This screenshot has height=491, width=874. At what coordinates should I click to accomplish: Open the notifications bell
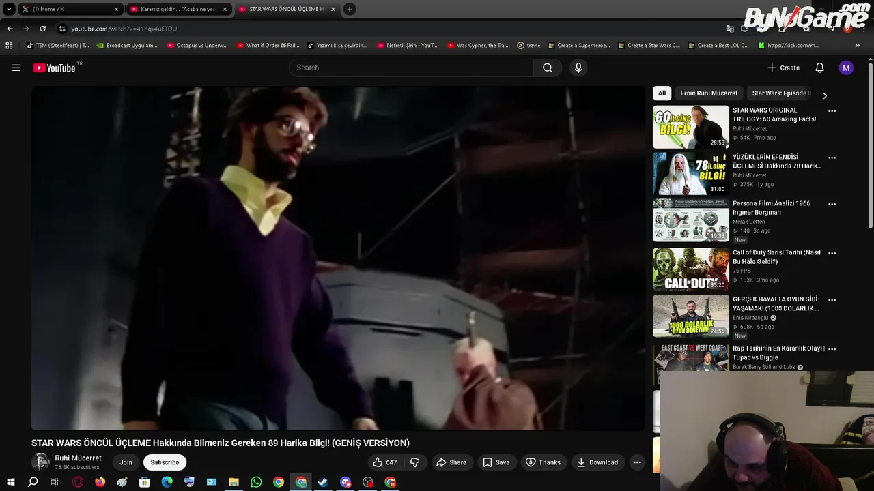click(x=820, y=68)
